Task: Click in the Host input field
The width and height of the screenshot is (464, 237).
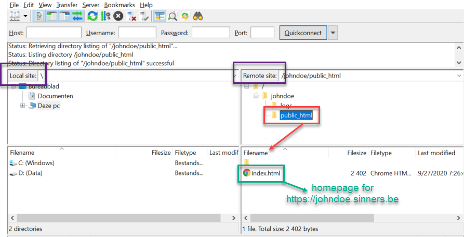Action: click(x=54, y=33)
